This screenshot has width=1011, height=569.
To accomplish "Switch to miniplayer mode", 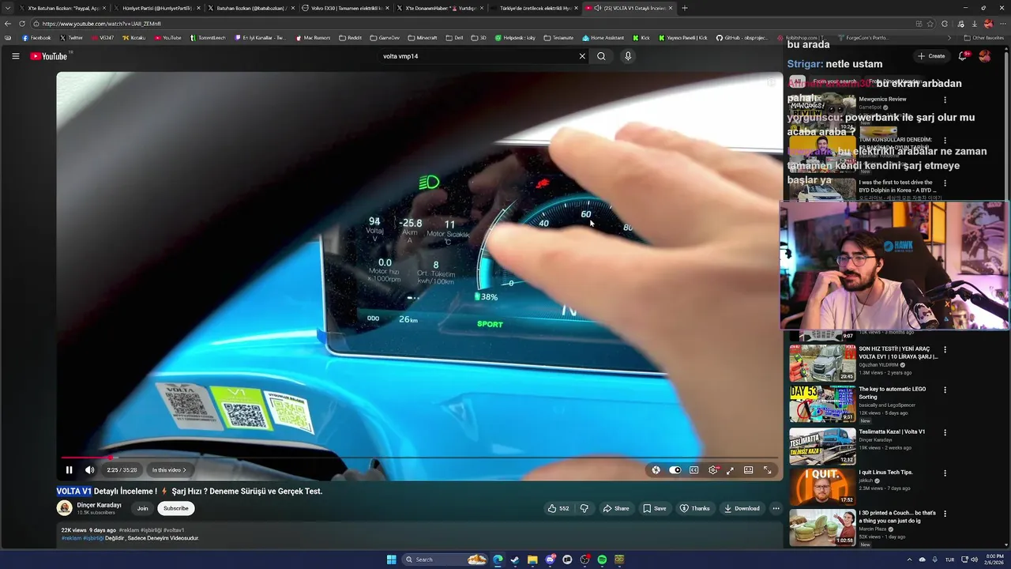I will click(x=730, y=470).
